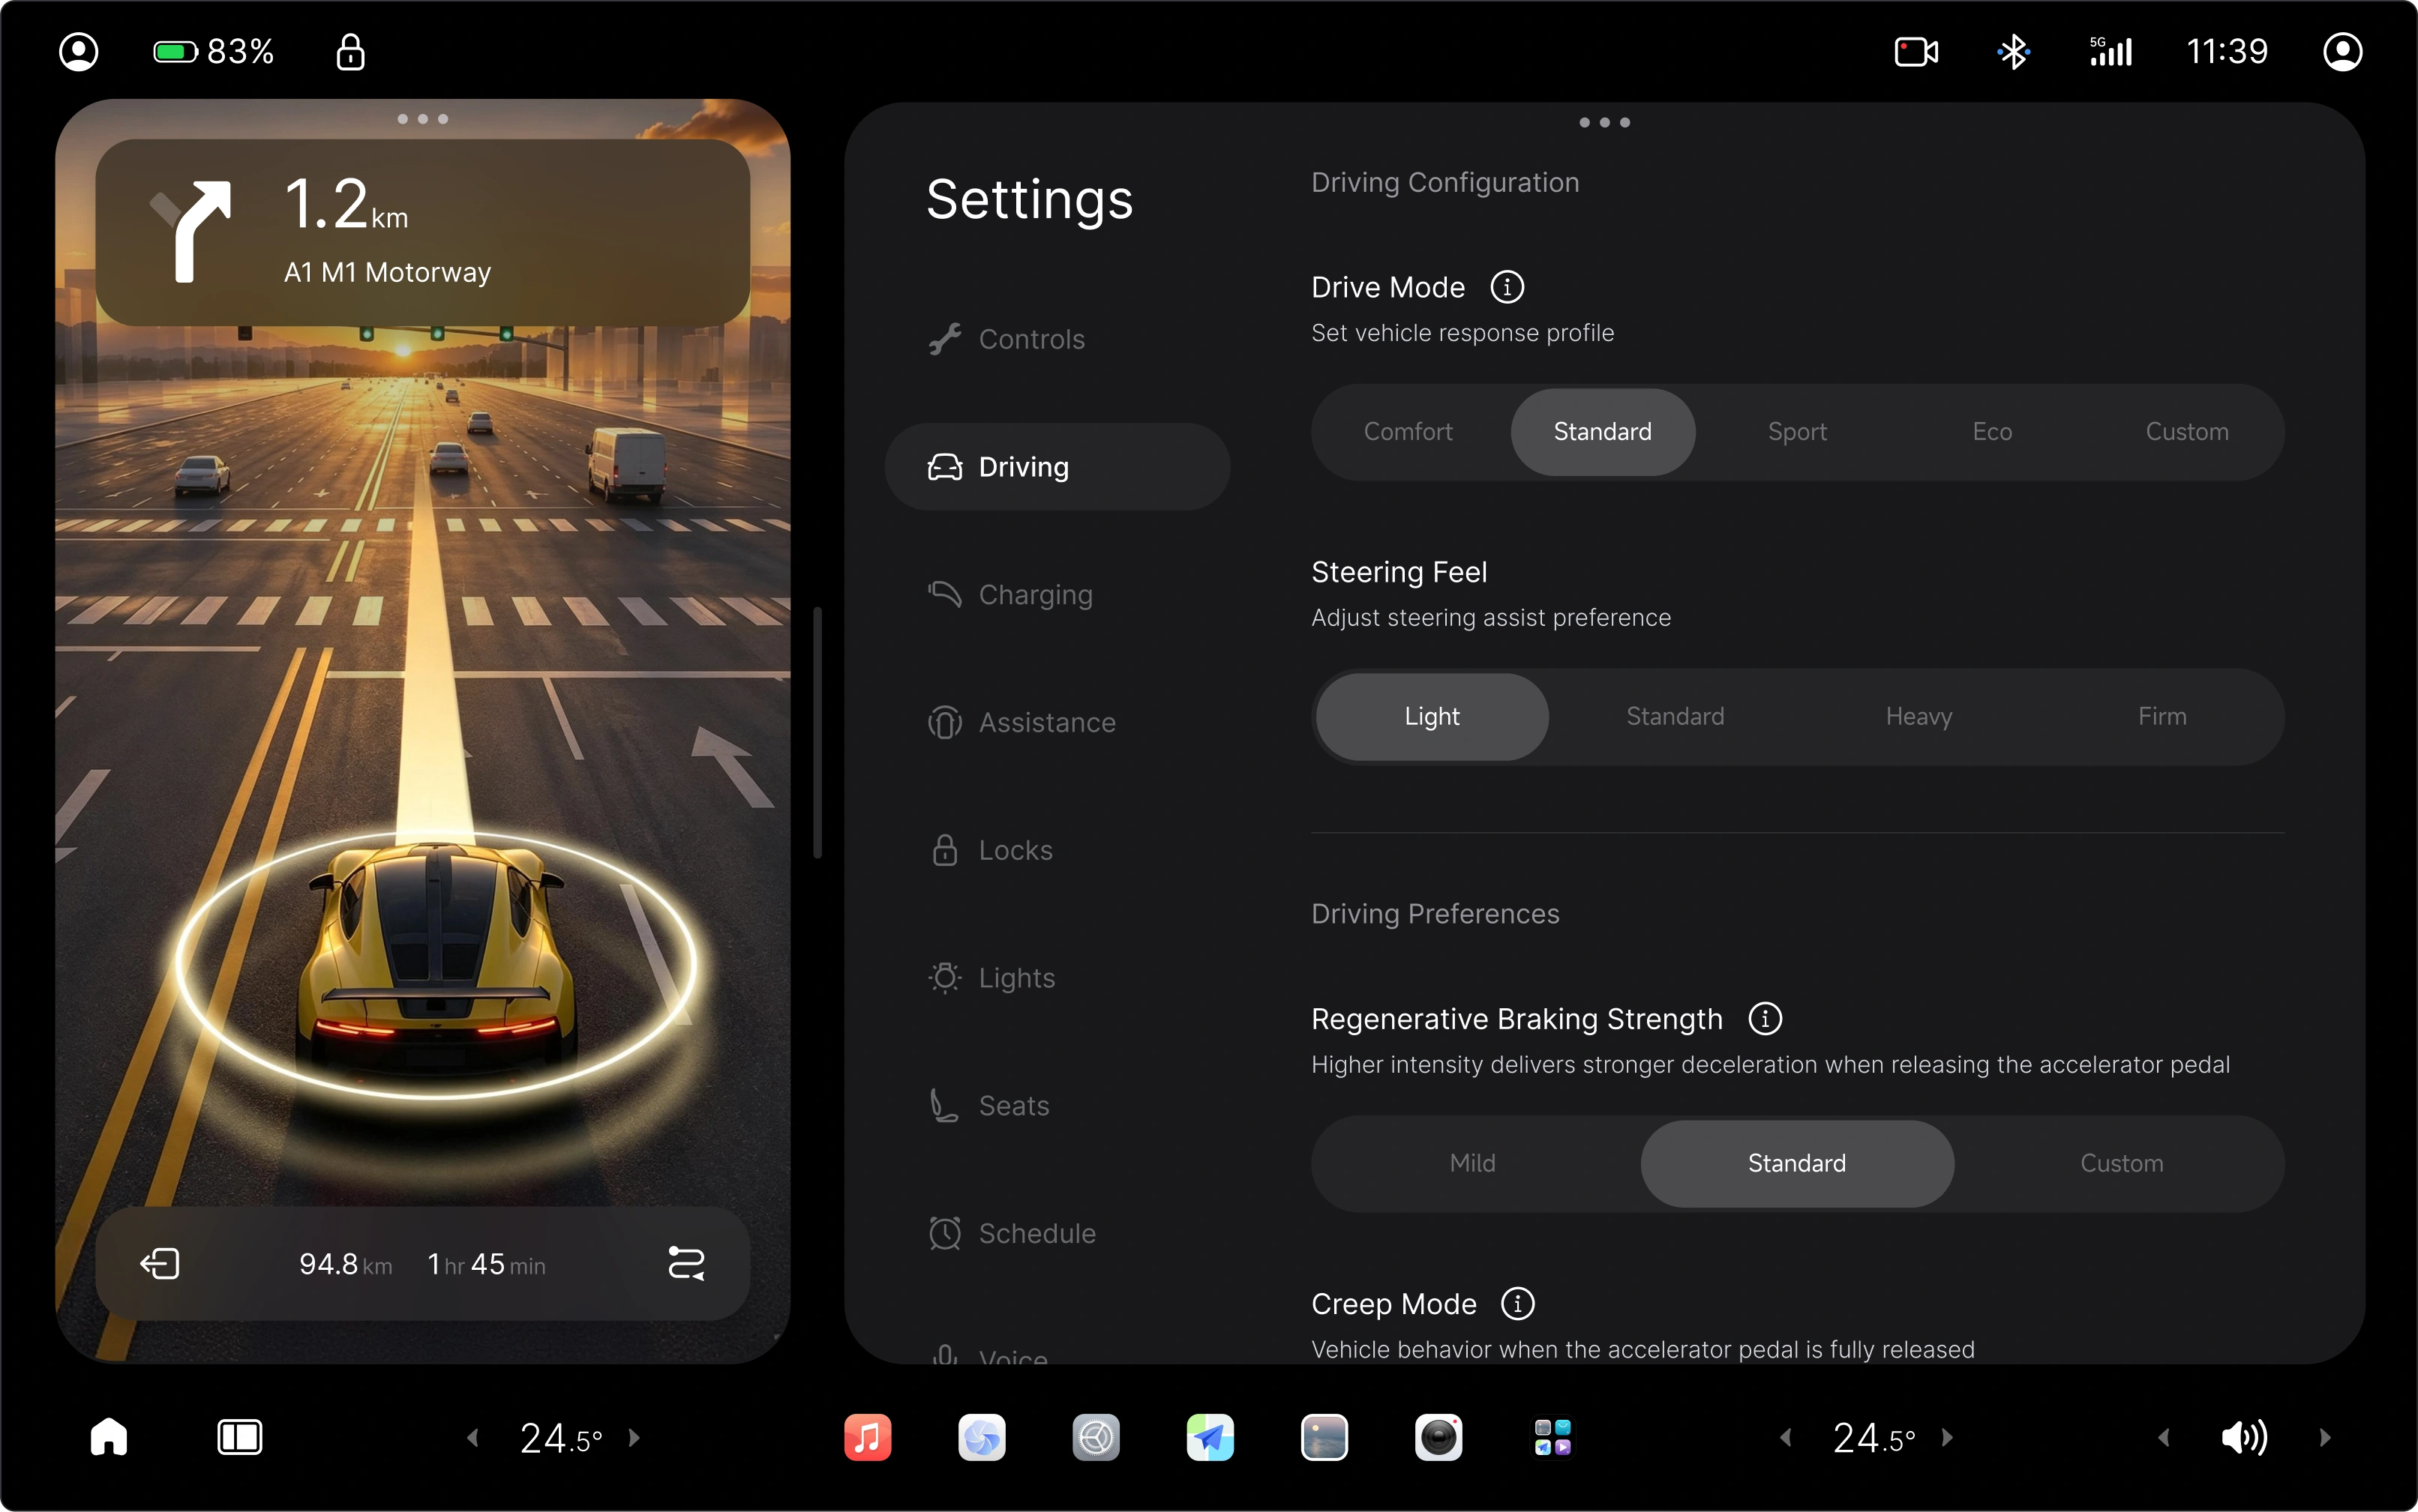Open the app grid launcher icon

1552,1438
